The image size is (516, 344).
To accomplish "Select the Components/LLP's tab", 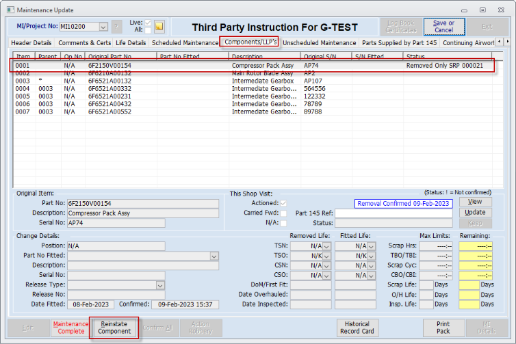I will [250, 42].
